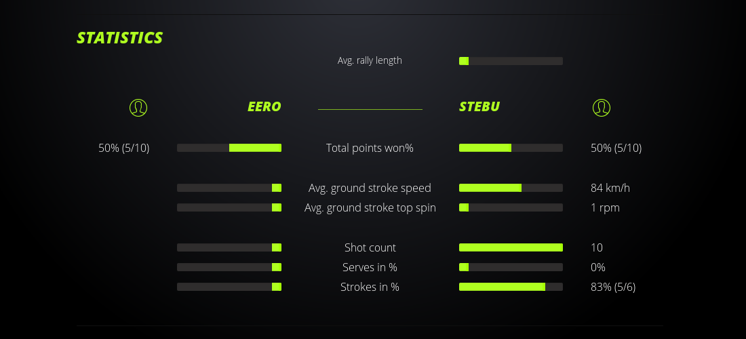Click the Total points won% label
The height and width of the screenshot is (339, 746).
(x=370, y=148)
